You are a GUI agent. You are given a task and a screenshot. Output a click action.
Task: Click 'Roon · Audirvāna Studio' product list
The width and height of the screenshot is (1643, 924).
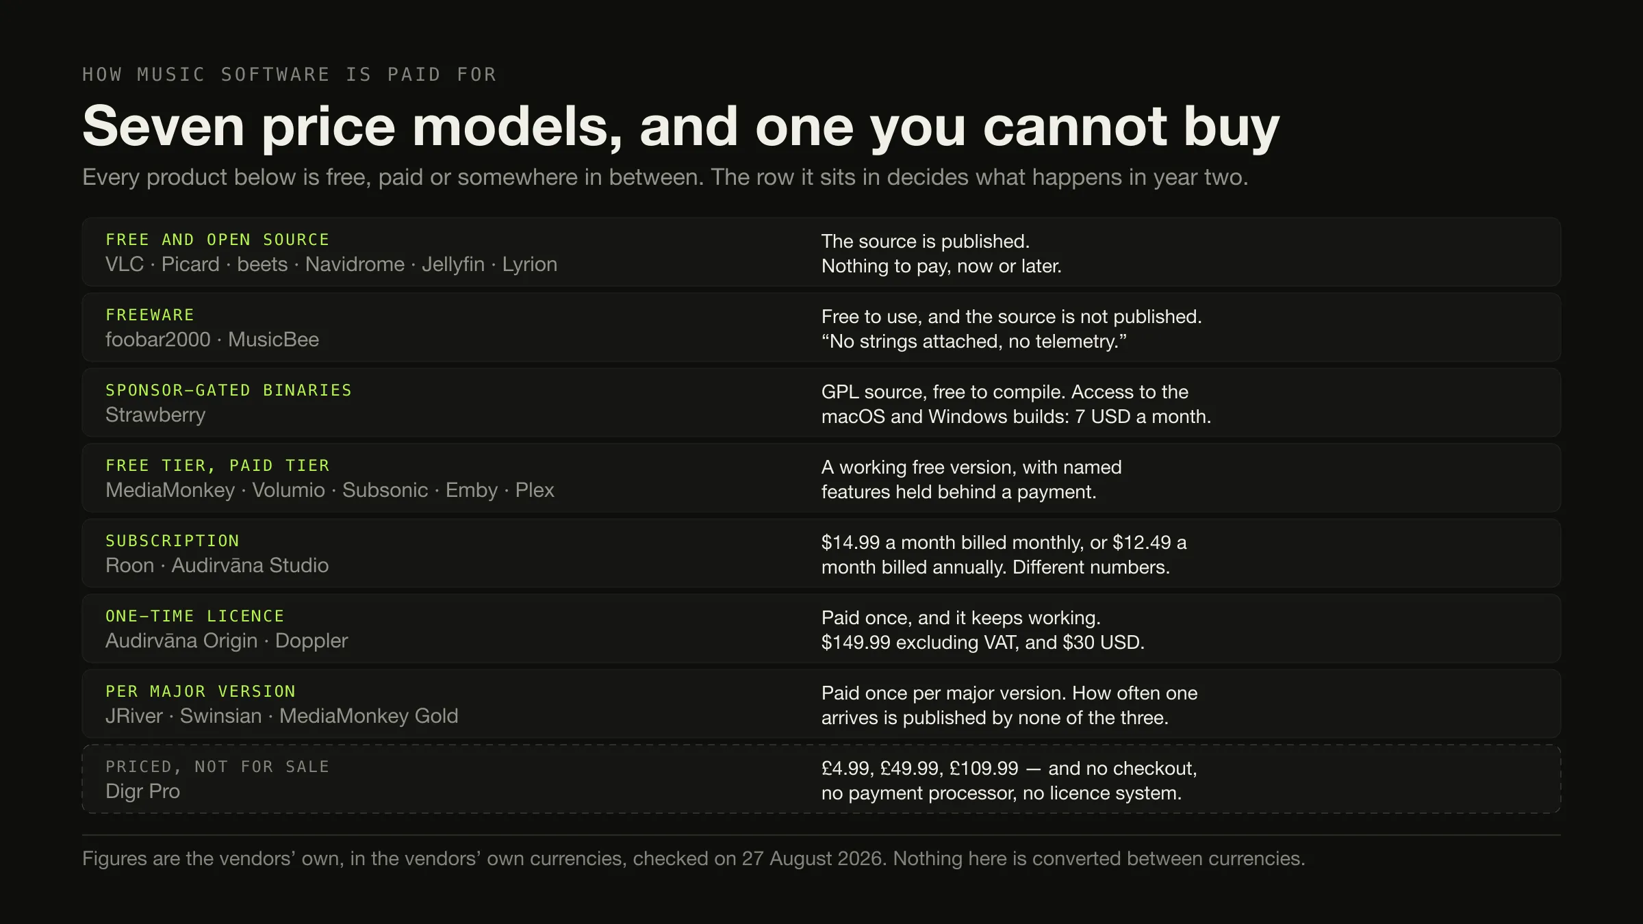[x=217, y=565]
